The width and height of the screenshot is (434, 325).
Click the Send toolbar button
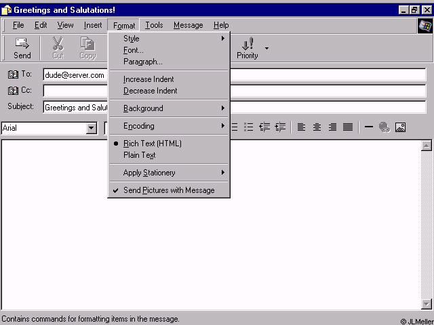coord(22,48)
